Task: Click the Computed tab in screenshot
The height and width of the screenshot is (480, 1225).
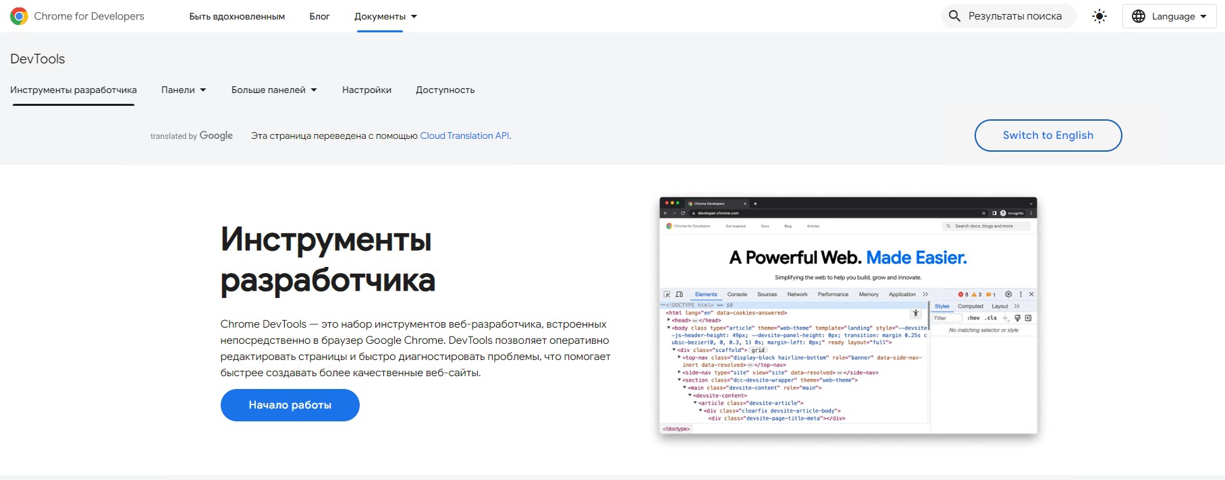Action: tap(971, 306)
